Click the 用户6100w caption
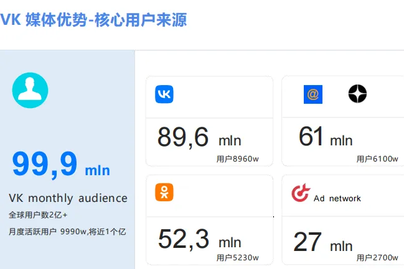The image size is (404, 269). (x=377, y=159)
